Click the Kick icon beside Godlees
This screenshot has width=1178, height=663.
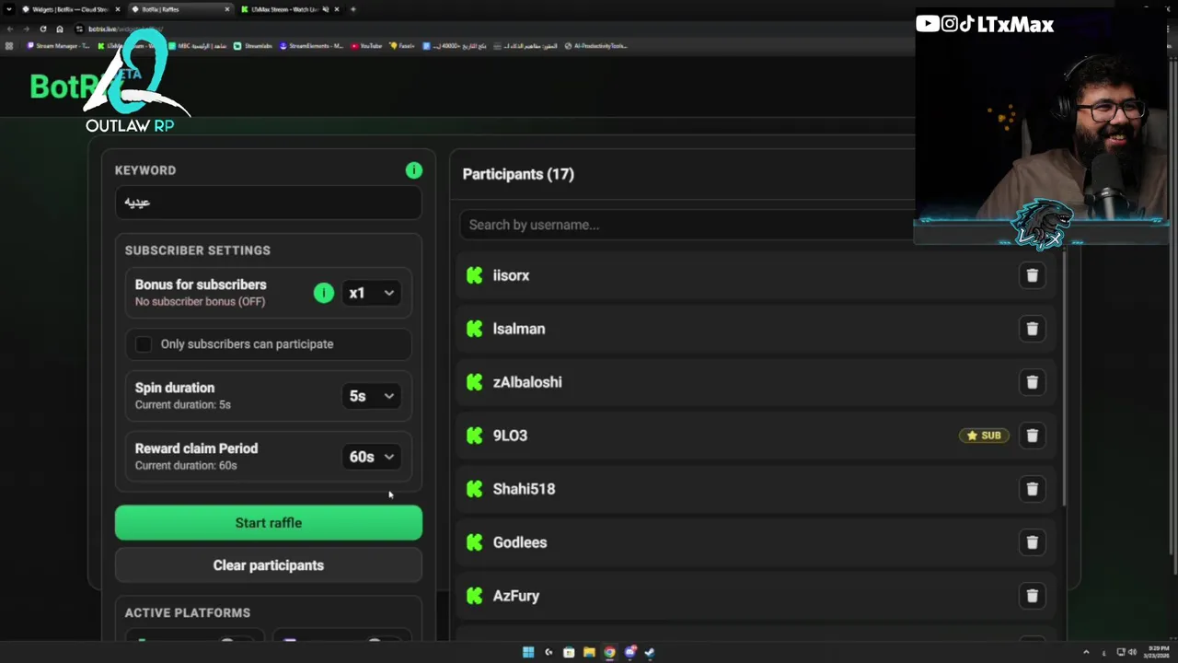(475, 542)
